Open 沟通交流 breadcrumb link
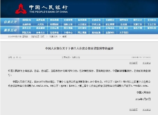The height and width of the screenshot is (115, 158). click(x=53, y=37)
